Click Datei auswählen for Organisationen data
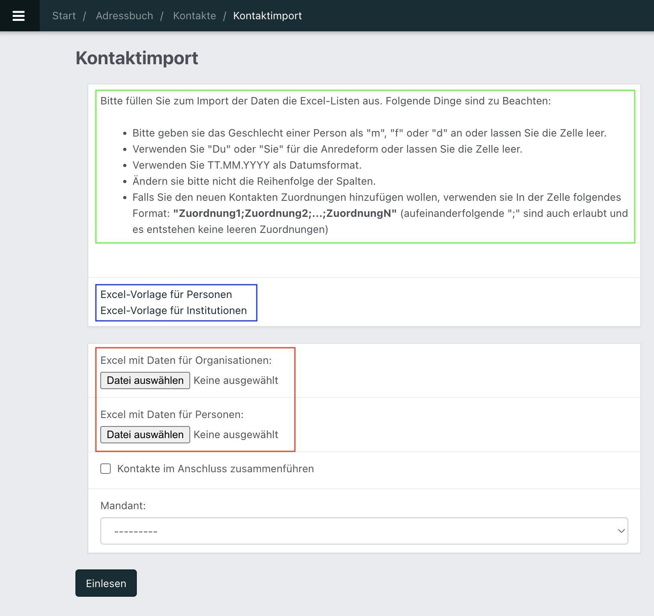This screenshot has width=654, height=616. pyautogui.click(x=145, y=380)
